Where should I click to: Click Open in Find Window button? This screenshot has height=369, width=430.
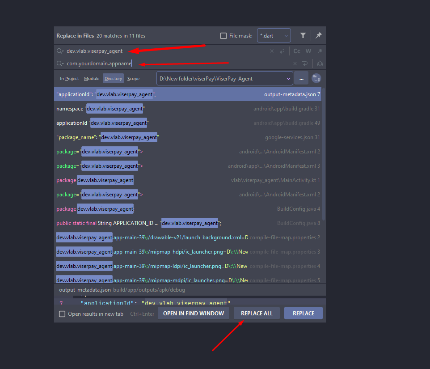pyautogui.click(x=194, y=314)
